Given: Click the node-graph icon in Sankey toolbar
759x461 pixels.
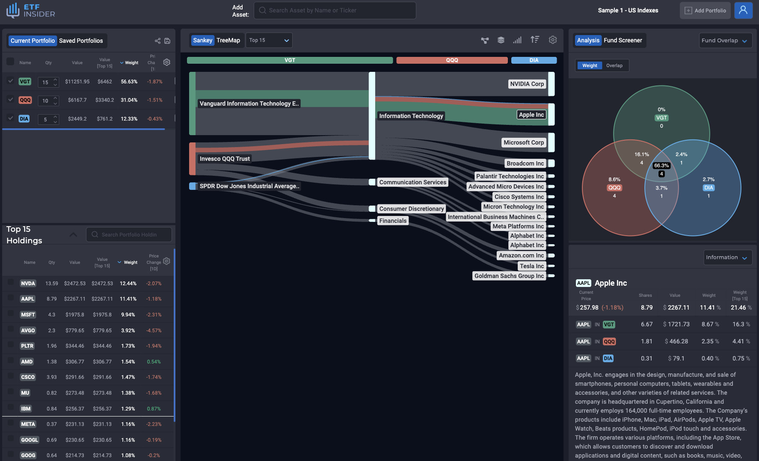Looking at the screenshot, I should click(x=485, y=40).
